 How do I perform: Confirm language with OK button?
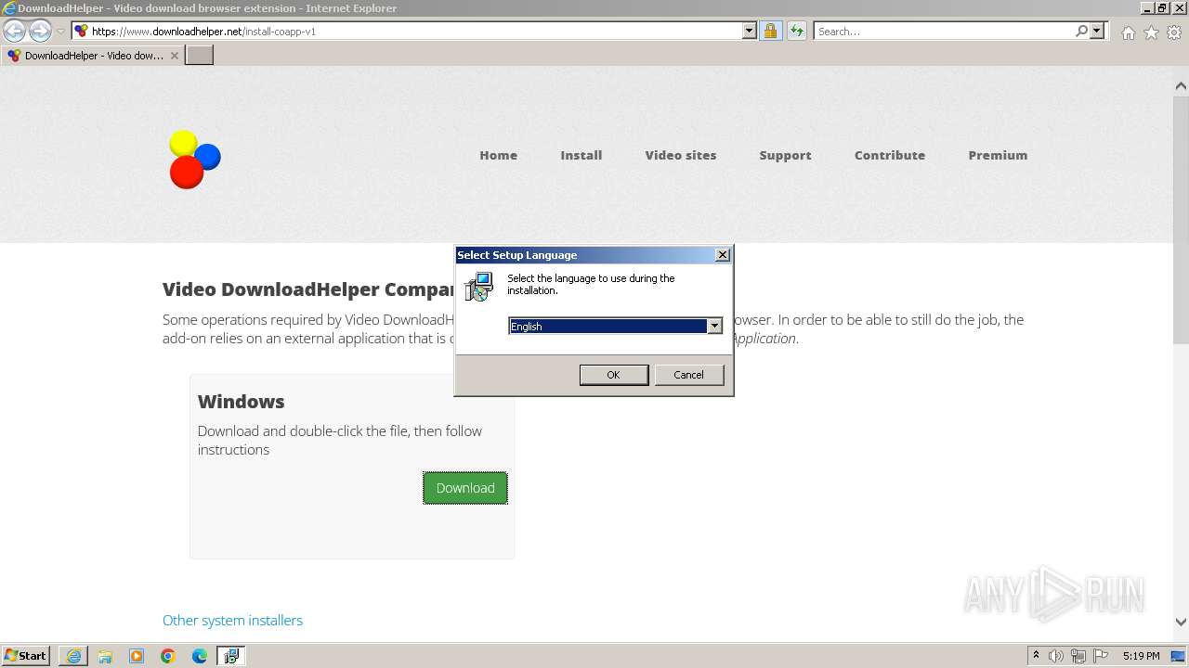click(614, 375)
